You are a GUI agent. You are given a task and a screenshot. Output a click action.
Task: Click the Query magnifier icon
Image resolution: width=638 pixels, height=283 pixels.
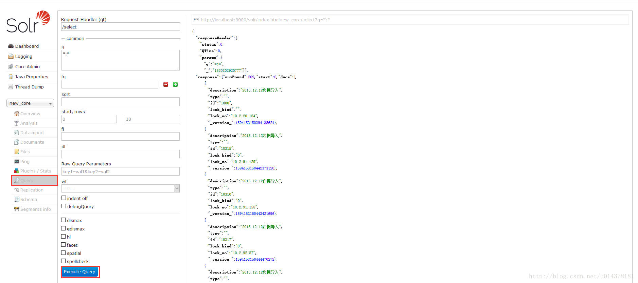[17, 180]
